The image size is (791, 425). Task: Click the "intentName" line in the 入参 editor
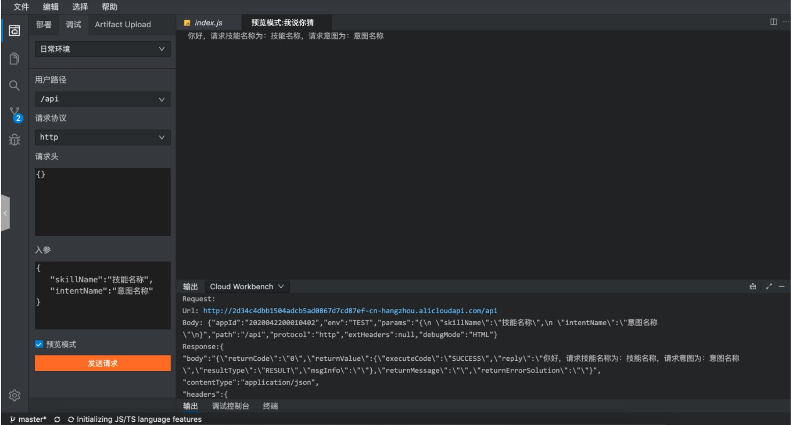pyautogui.click(x=101, y=290)
